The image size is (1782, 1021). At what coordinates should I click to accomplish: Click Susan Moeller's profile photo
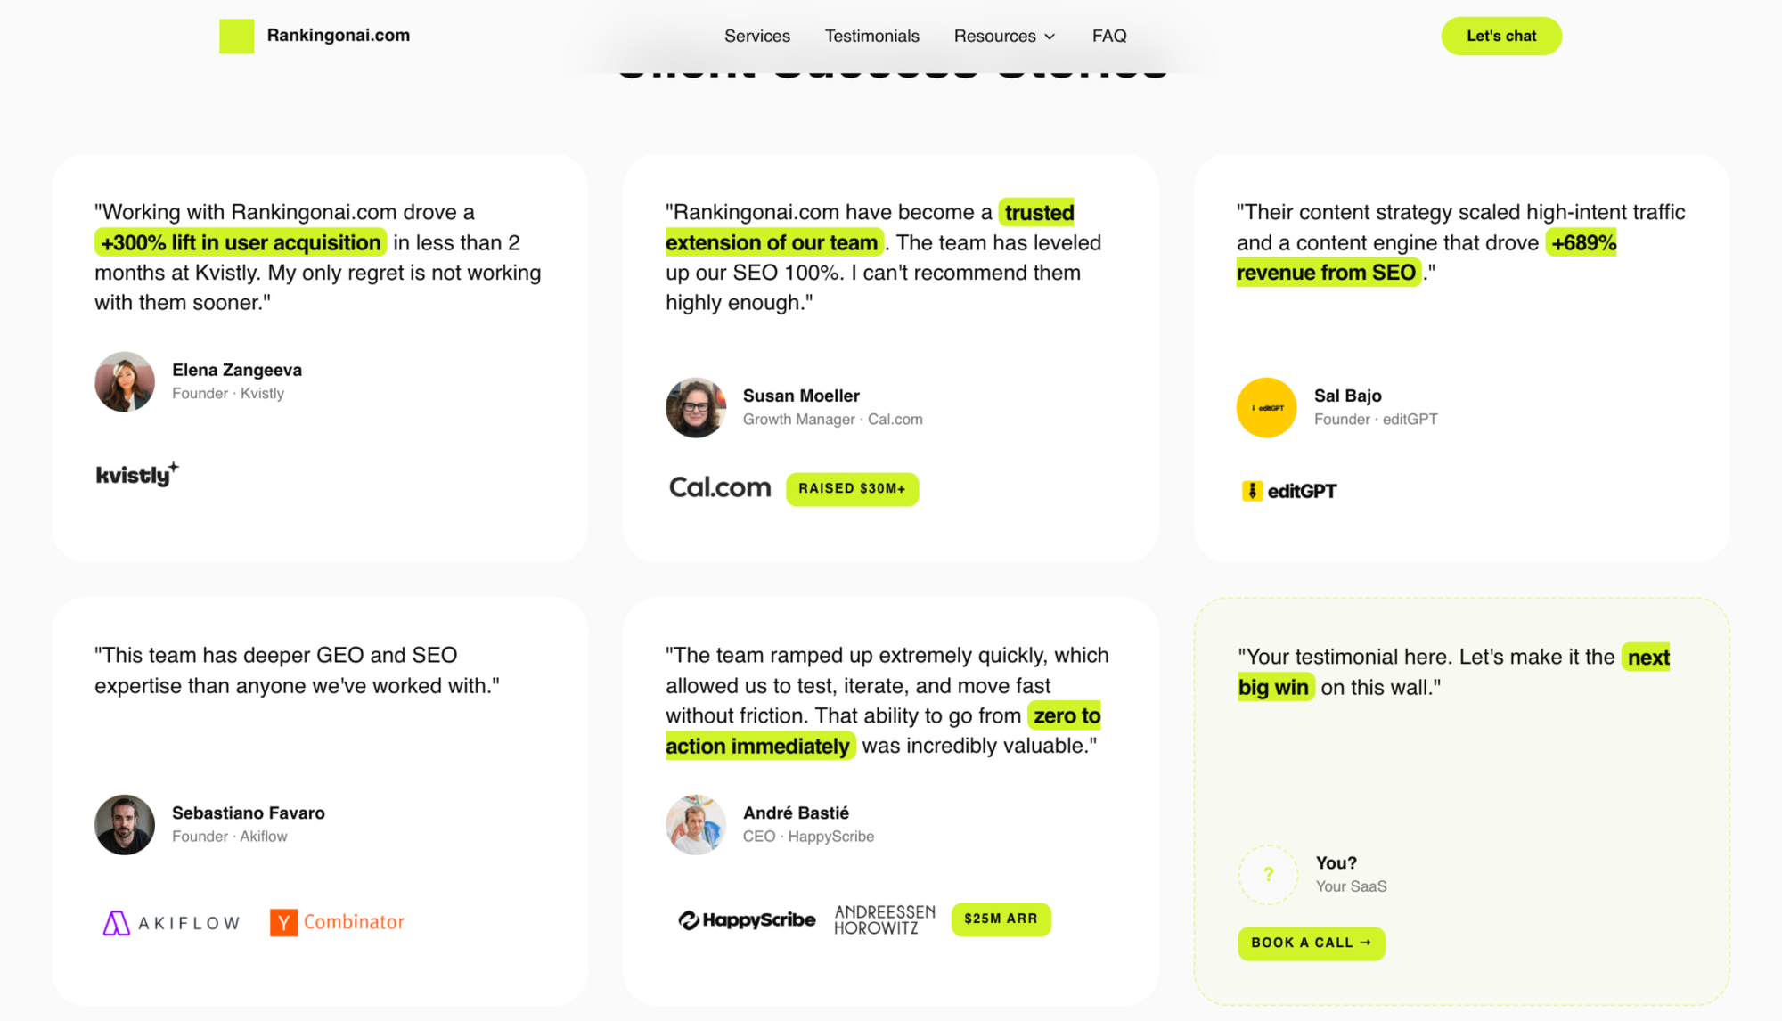(x=696, y=407)
